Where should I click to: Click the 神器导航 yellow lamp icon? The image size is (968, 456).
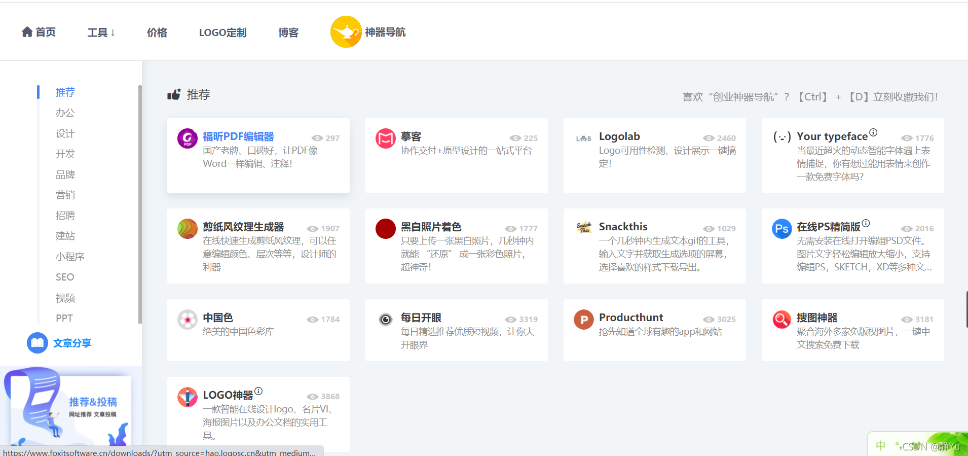(346, 32)
